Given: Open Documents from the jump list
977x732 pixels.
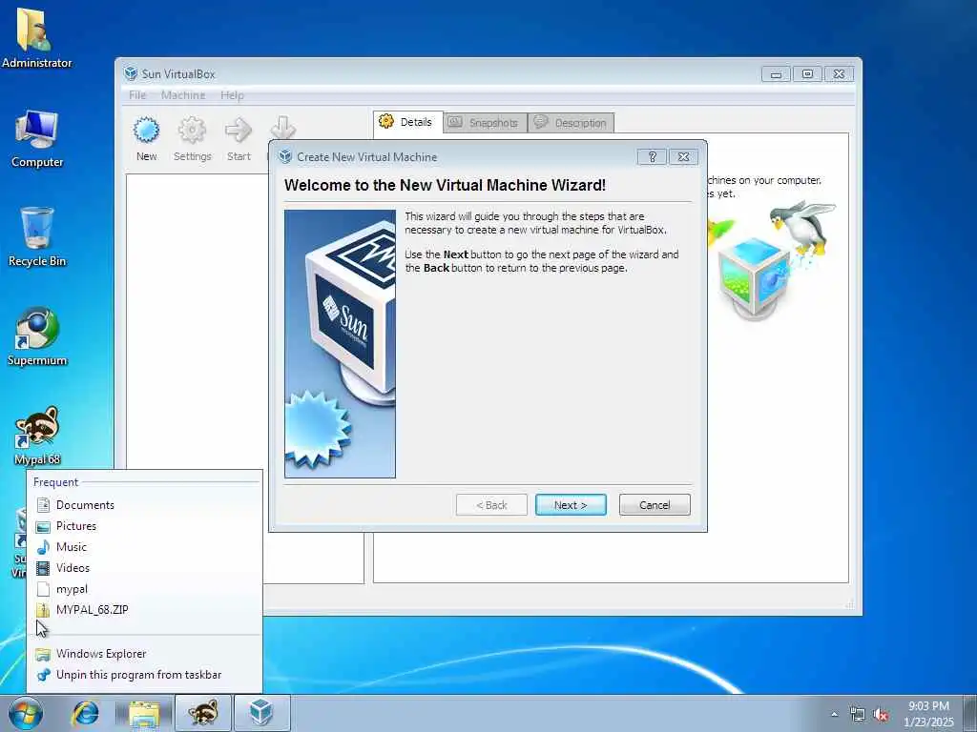Looking at the screenshot, I should (144, 505).
